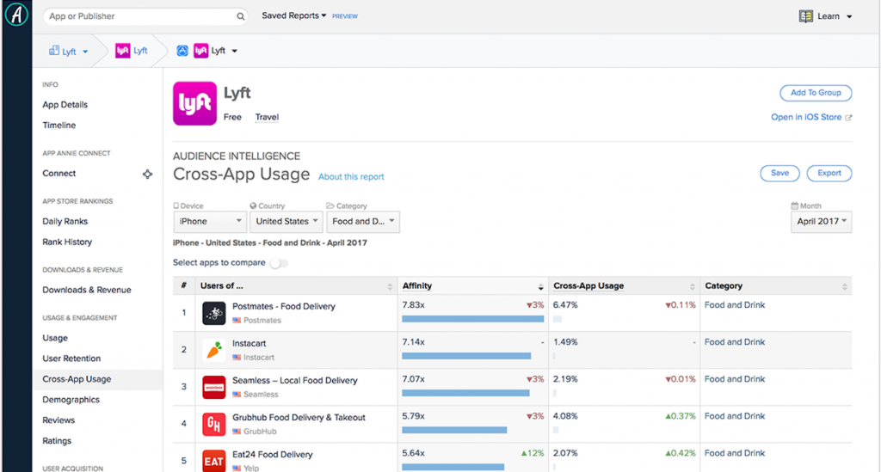Click Eat24 Food Delivery link
The width and height of the screenshot is (881, 472).
(273, 455)
